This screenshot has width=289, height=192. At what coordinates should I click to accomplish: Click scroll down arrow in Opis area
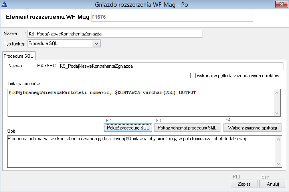pos(278,164)
